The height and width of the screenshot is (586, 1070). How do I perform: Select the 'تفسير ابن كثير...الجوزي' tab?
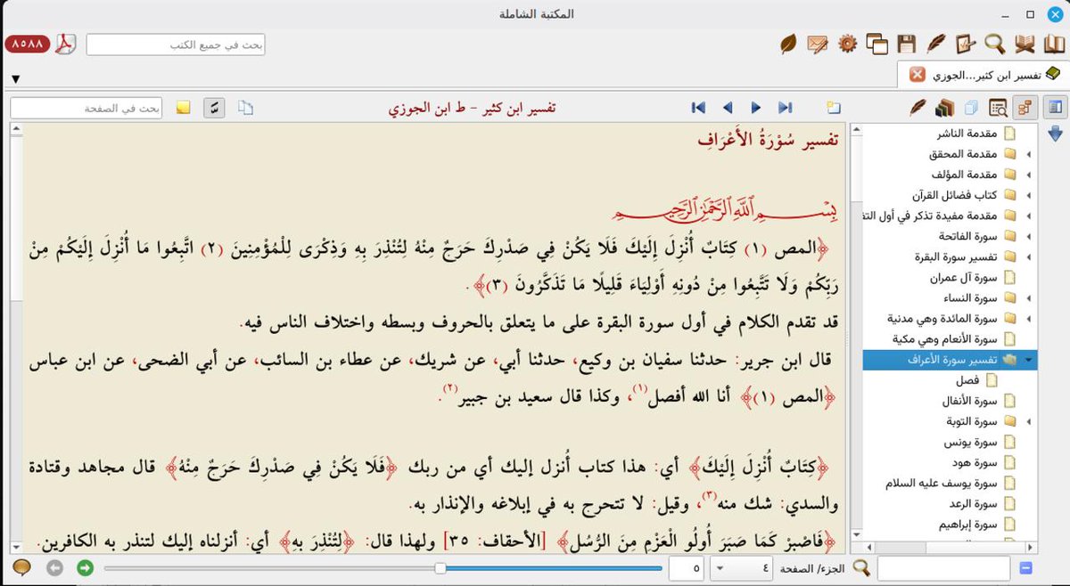[982, 75]
